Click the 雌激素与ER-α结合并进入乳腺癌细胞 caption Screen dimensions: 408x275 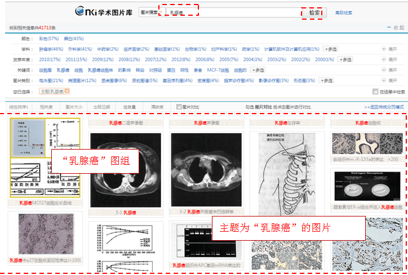tap(367, 207)
